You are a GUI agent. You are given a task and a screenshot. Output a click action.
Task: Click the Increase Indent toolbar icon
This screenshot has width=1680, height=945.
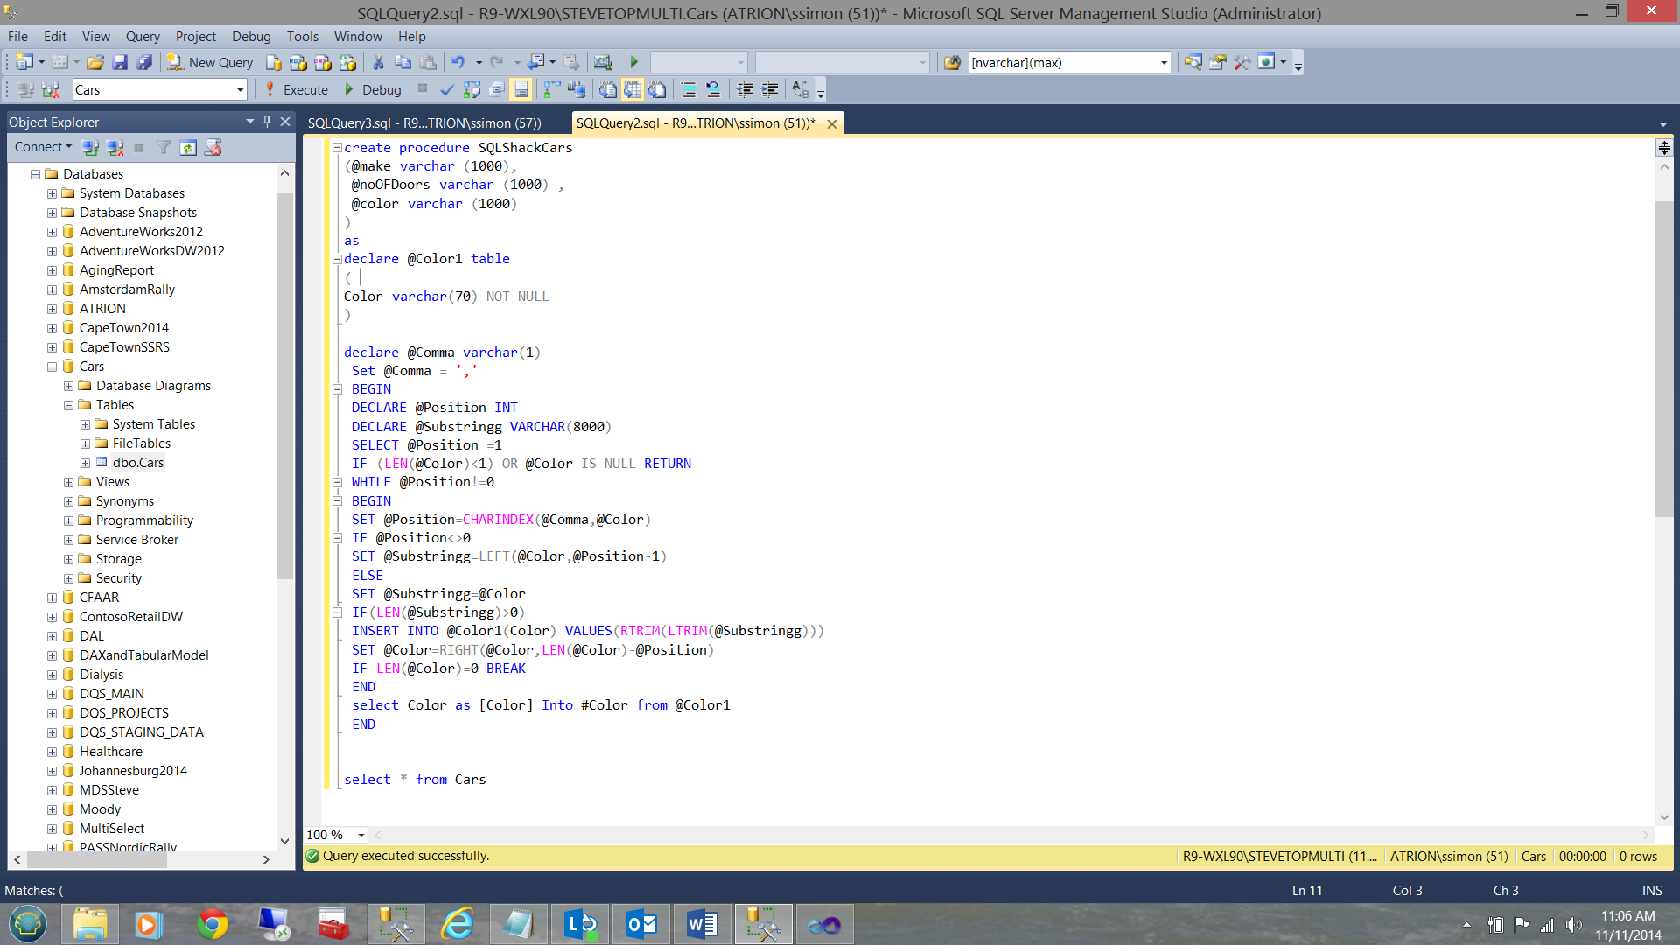pyautogui.click(x=770, y=89)
